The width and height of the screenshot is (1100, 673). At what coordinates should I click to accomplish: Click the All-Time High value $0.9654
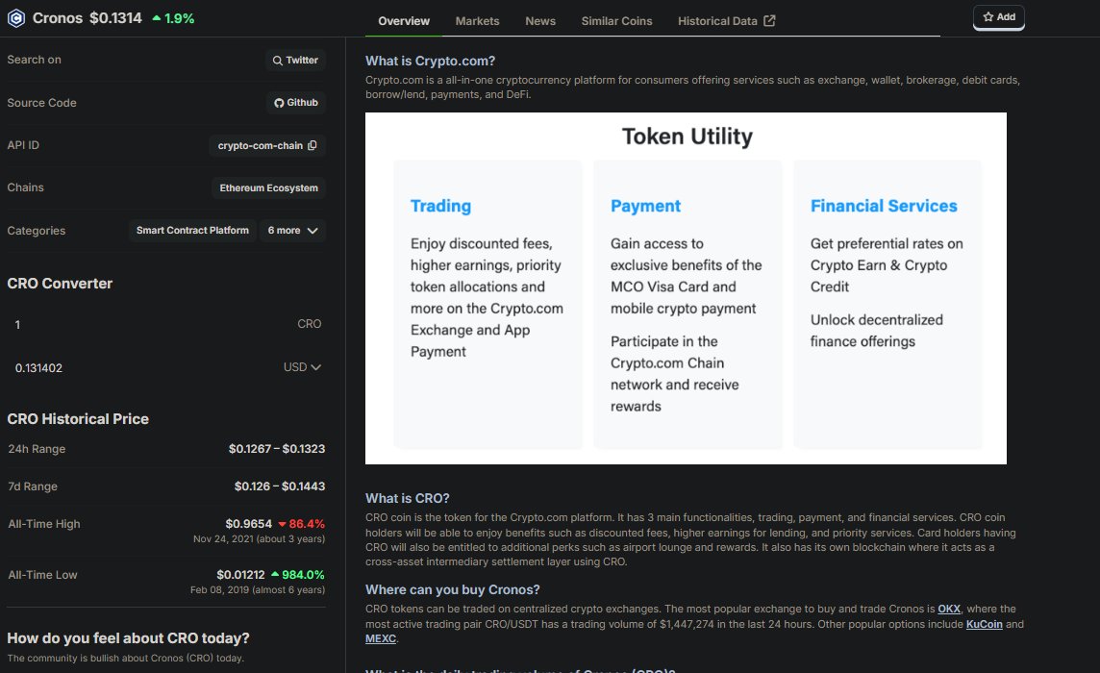click(x=248, y=524)
